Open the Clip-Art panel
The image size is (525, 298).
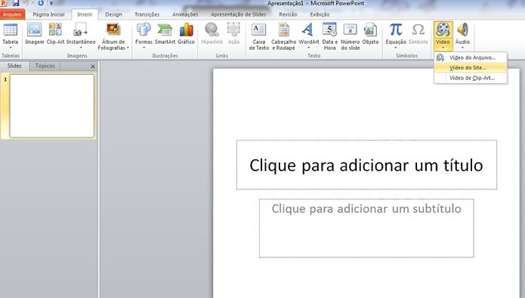55,33
